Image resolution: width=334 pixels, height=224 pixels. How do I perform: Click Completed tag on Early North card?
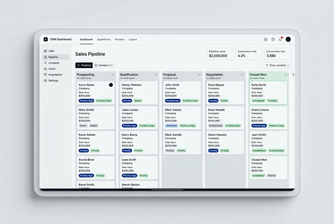259,101
